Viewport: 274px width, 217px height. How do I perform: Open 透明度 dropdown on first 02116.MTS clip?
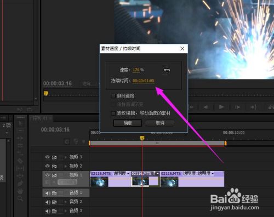pos(128,173)
